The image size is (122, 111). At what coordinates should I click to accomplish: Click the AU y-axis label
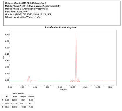[x=4, y=57]
